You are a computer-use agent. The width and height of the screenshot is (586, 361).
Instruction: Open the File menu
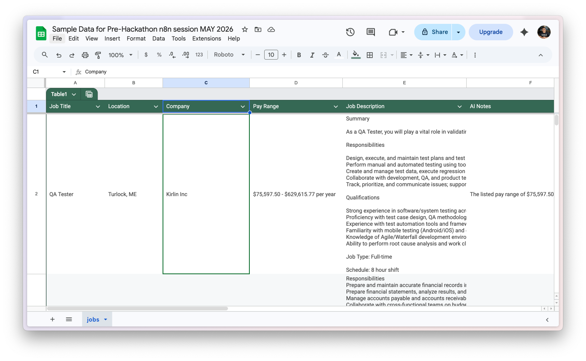click(57, 39)
